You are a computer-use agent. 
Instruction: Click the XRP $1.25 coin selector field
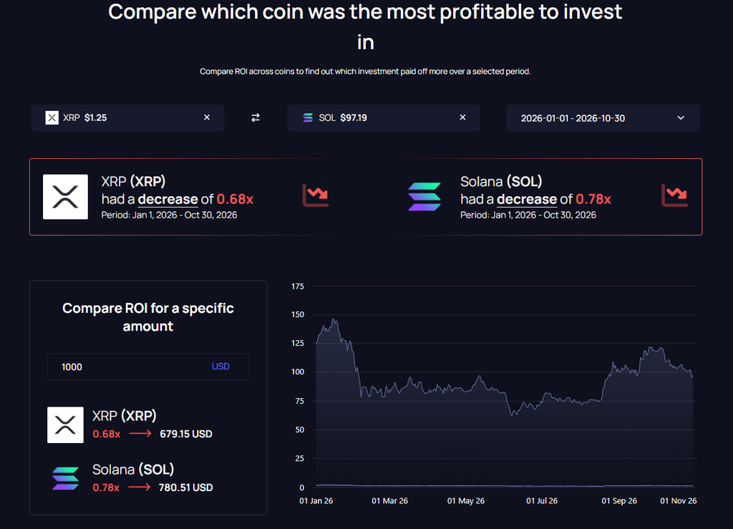tap(127, 118)
